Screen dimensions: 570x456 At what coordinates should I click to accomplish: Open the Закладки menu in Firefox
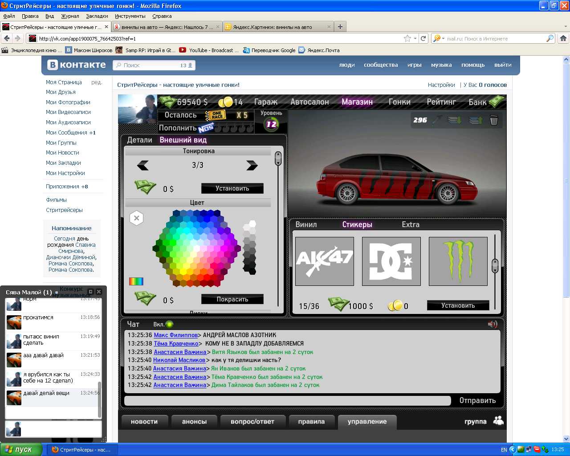point(97,16)
